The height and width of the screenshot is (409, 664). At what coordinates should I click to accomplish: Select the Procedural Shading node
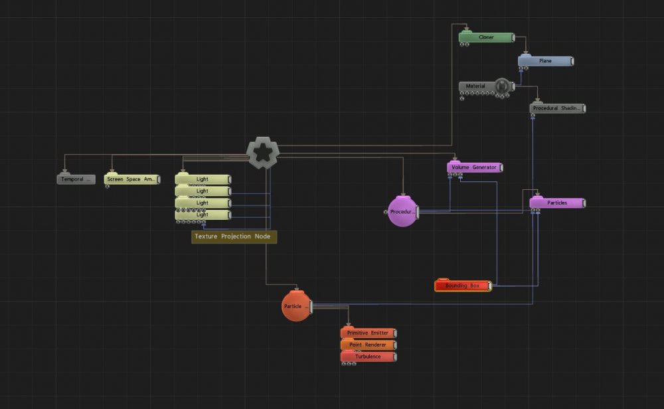pyautogui.click(x=556, y=108)
